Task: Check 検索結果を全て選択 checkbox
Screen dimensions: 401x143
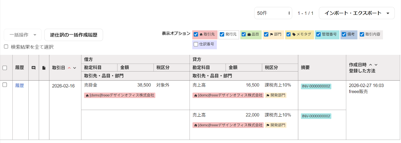Action: (x=6, y=46)
